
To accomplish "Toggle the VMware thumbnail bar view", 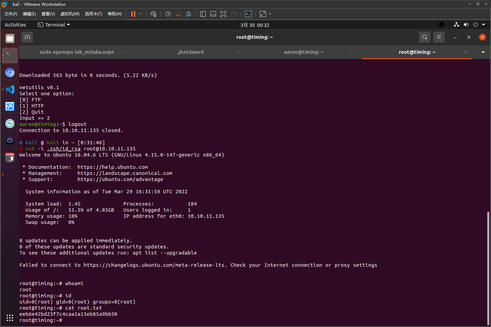I will (x=213, y=14).
